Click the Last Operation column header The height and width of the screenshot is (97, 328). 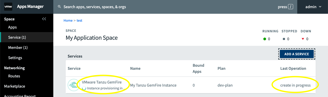click(293, 68)
